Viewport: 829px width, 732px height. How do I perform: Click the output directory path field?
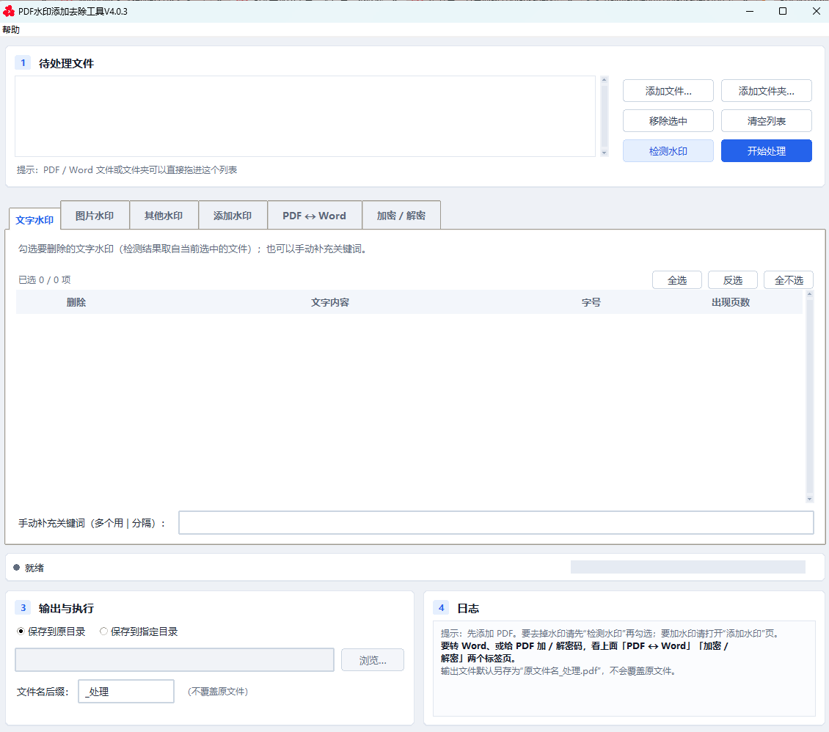175,659
